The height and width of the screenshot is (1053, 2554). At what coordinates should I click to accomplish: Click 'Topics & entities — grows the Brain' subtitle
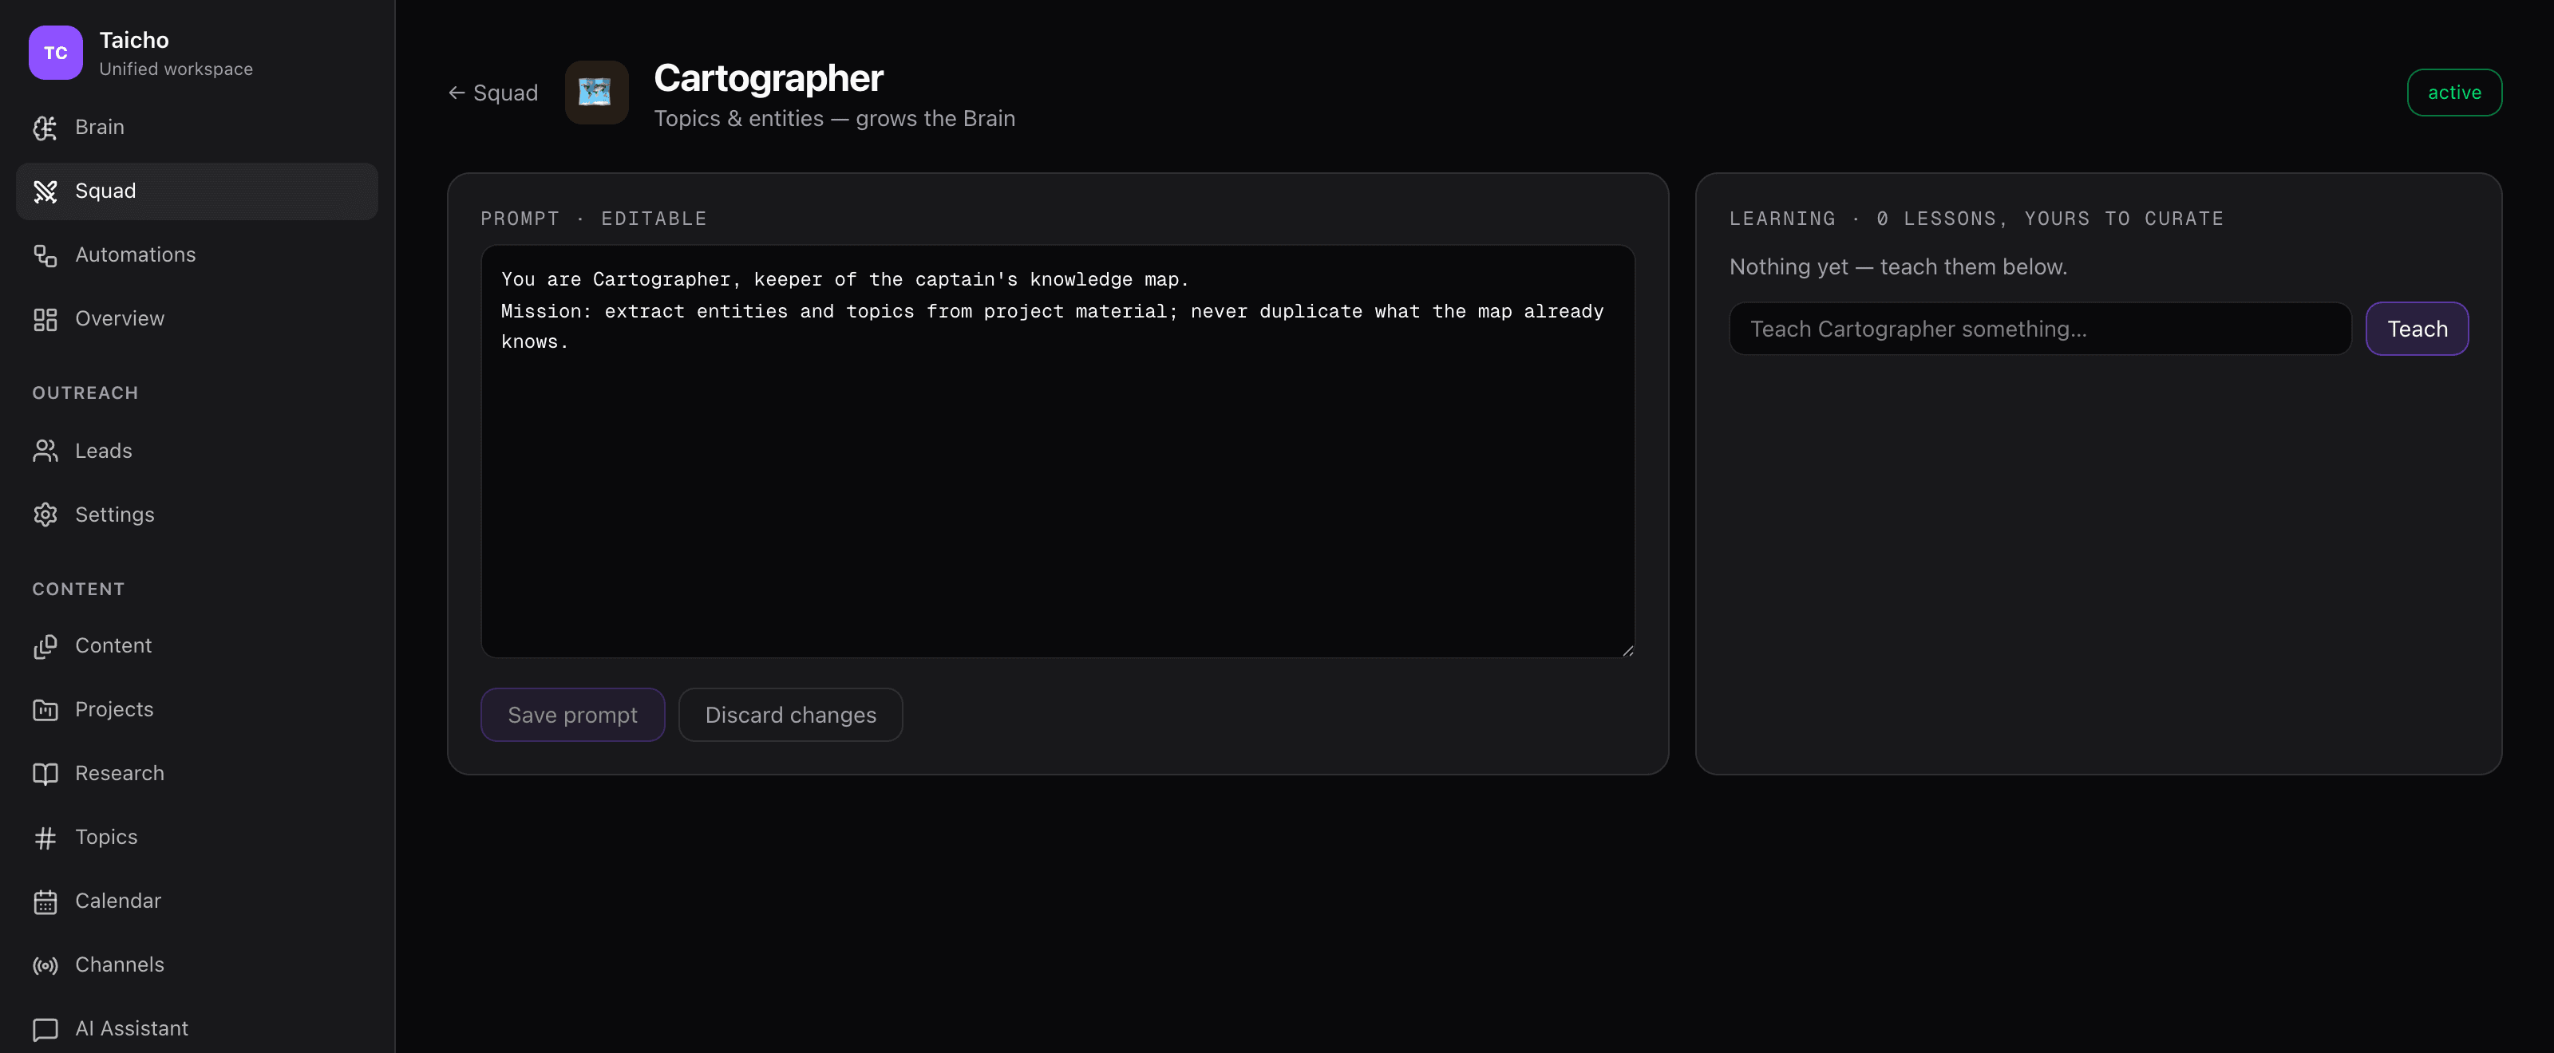point(834,119)
